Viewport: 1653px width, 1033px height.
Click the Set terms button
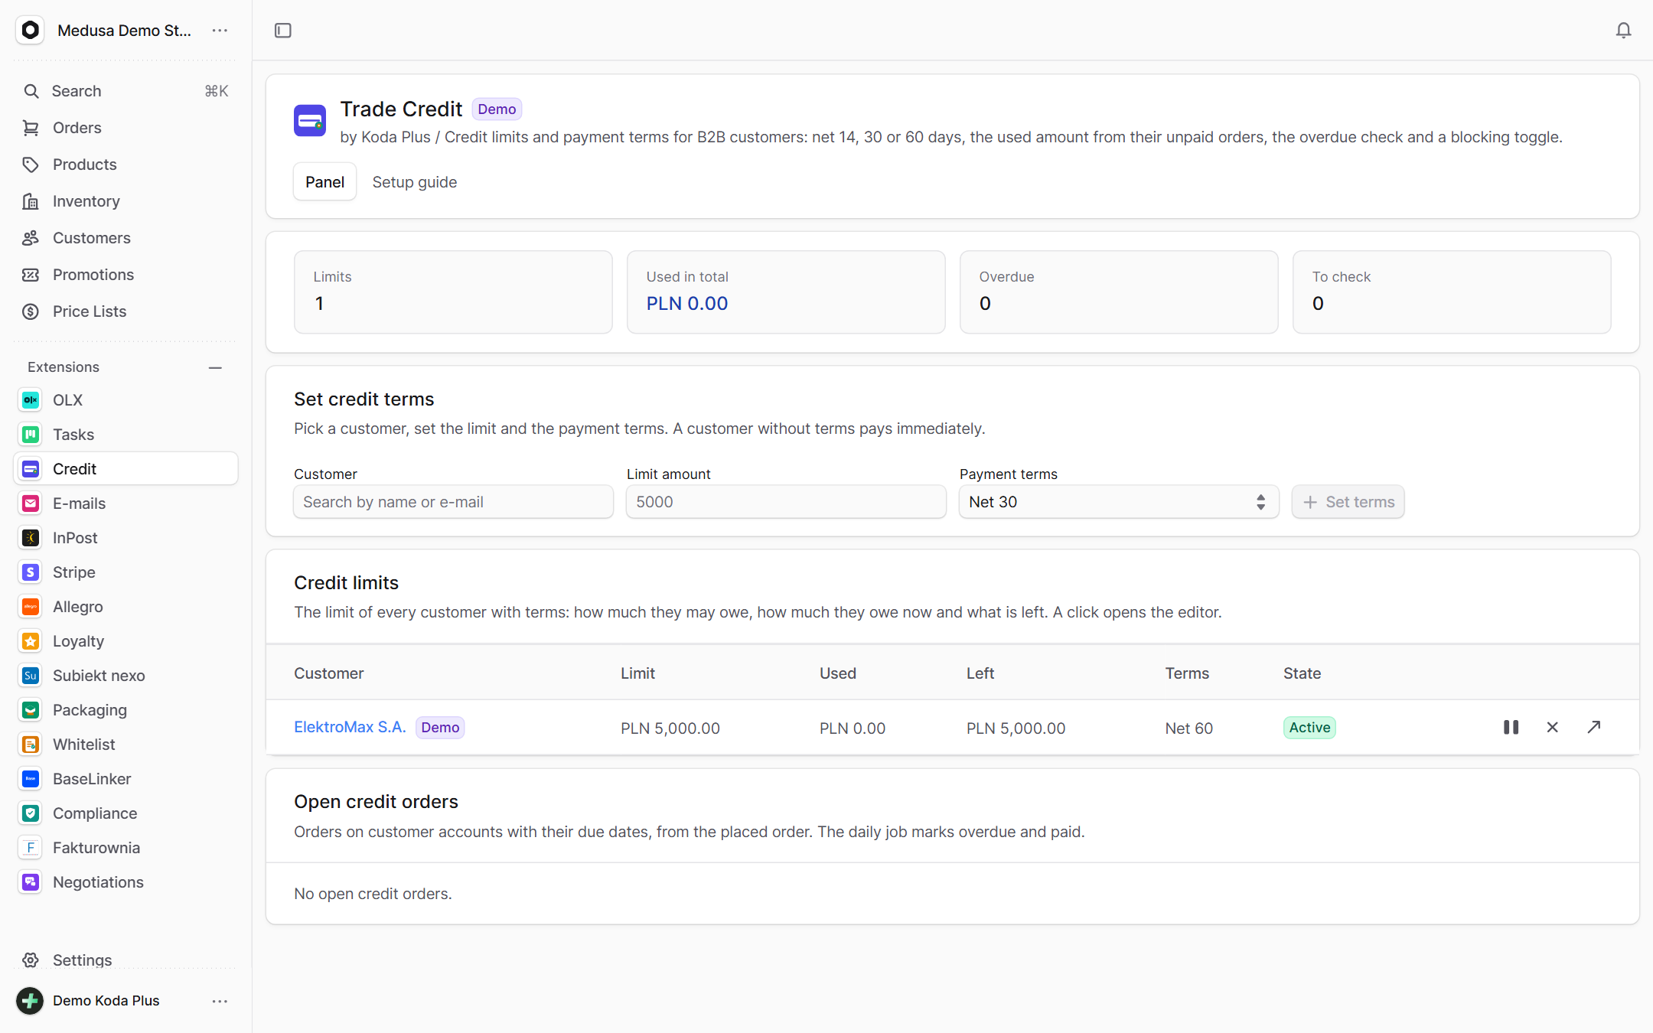(1348, 502)
